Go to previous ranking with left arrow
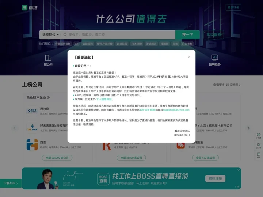The width and height of the screenshot is (263, 197). 14,128
